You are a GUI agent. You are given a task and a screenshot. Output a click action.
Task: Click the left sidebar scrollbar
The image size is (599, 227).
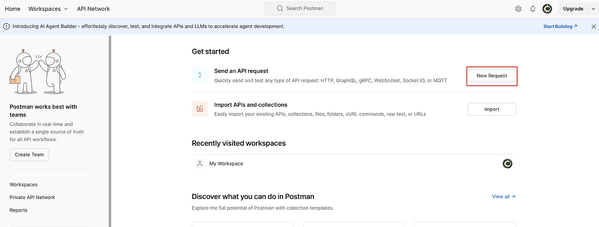point(110,131)
